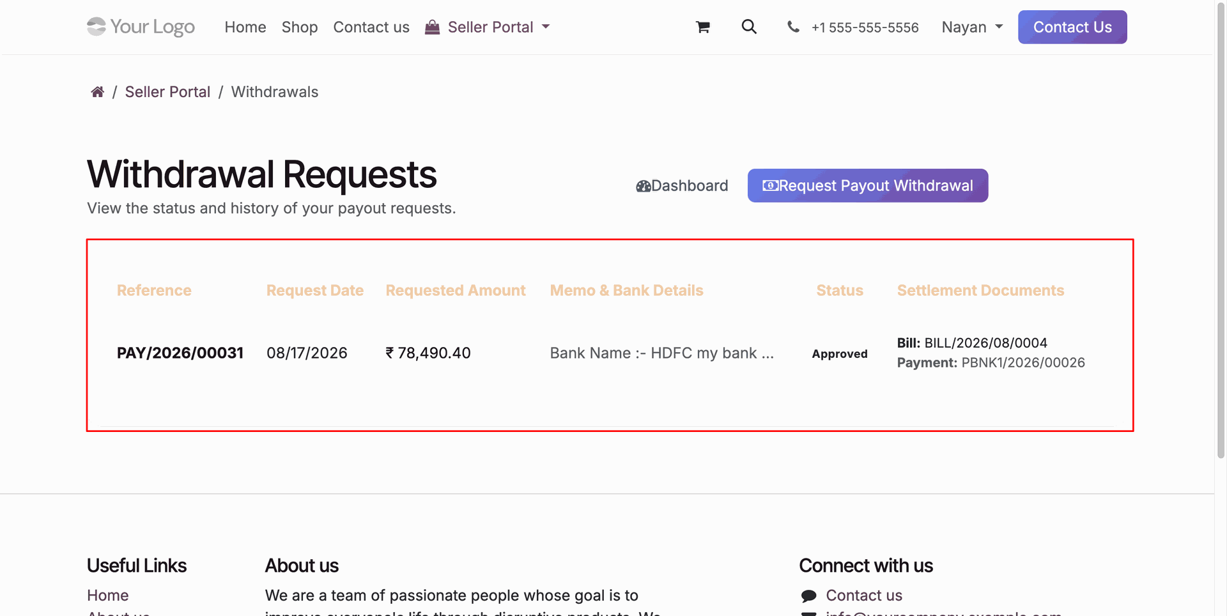
Task: Click footer Contact us link
Action: pos(864,596)
